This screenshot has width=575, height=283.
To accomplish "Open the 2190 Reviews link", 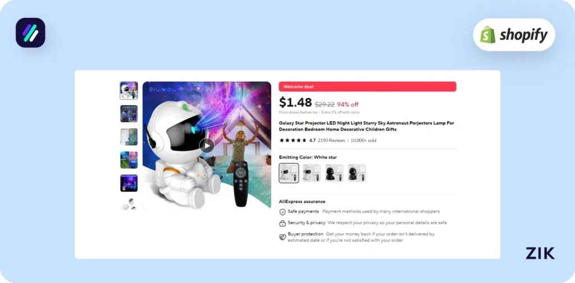I will [331, 140].
